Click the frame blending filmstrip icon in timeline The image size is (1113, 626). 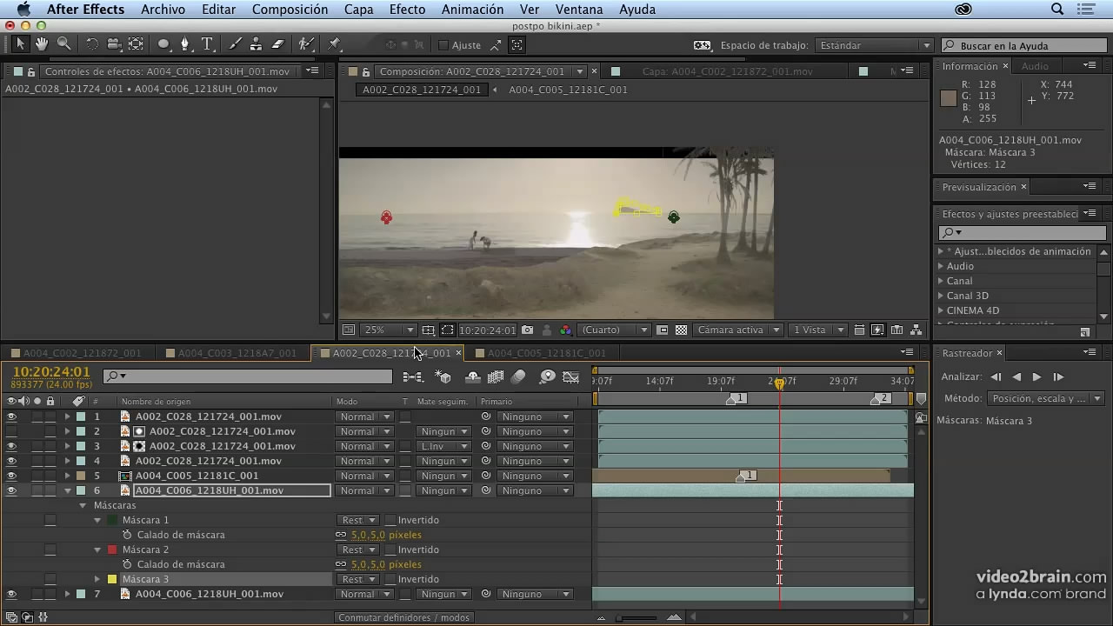pyautogui.click(x=496, y=376)
